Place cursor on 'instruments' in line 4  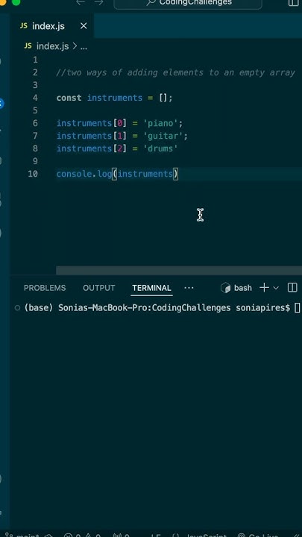coord(115,98)
